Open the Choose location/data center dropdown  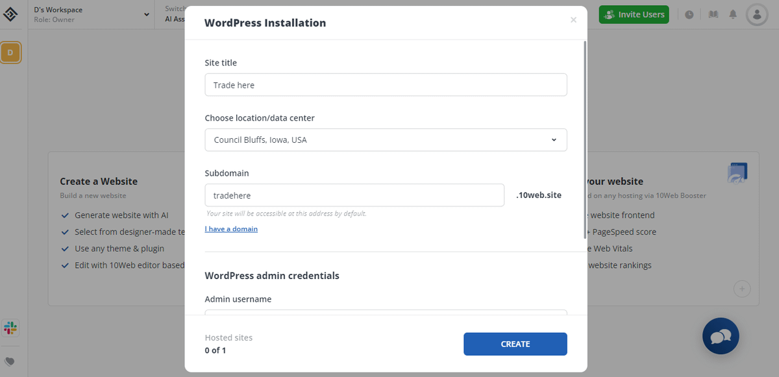386,140
